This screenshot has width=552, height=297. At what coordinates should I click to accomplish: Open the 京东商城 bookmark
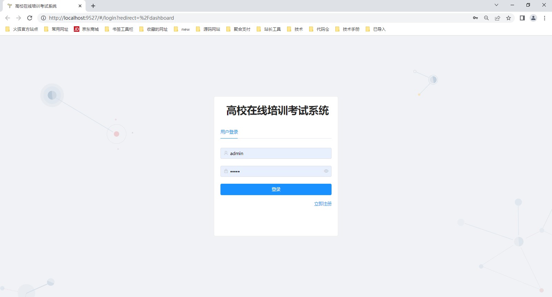click(86, 29)
